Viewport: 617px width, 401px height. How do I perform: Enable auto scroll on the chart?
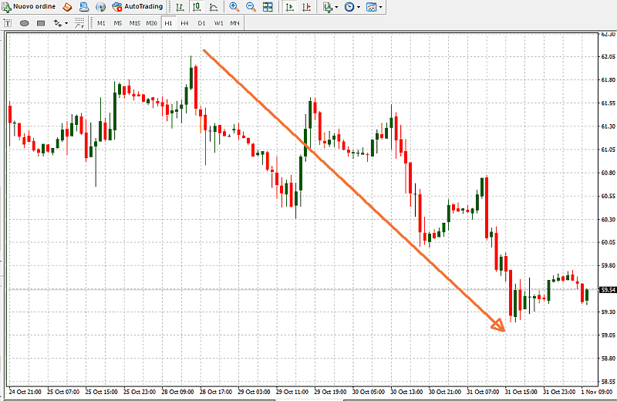click(289, 7)
